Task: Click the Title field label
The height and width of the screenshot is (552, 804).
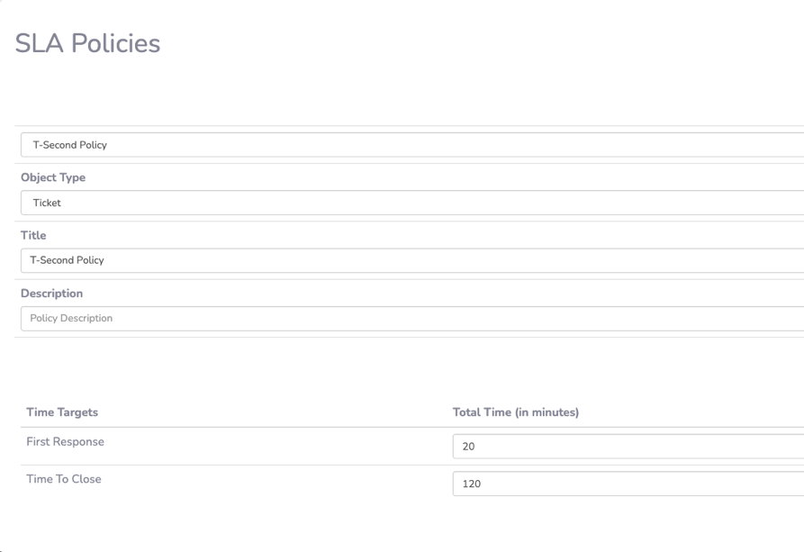Action: tap(33, 235)
